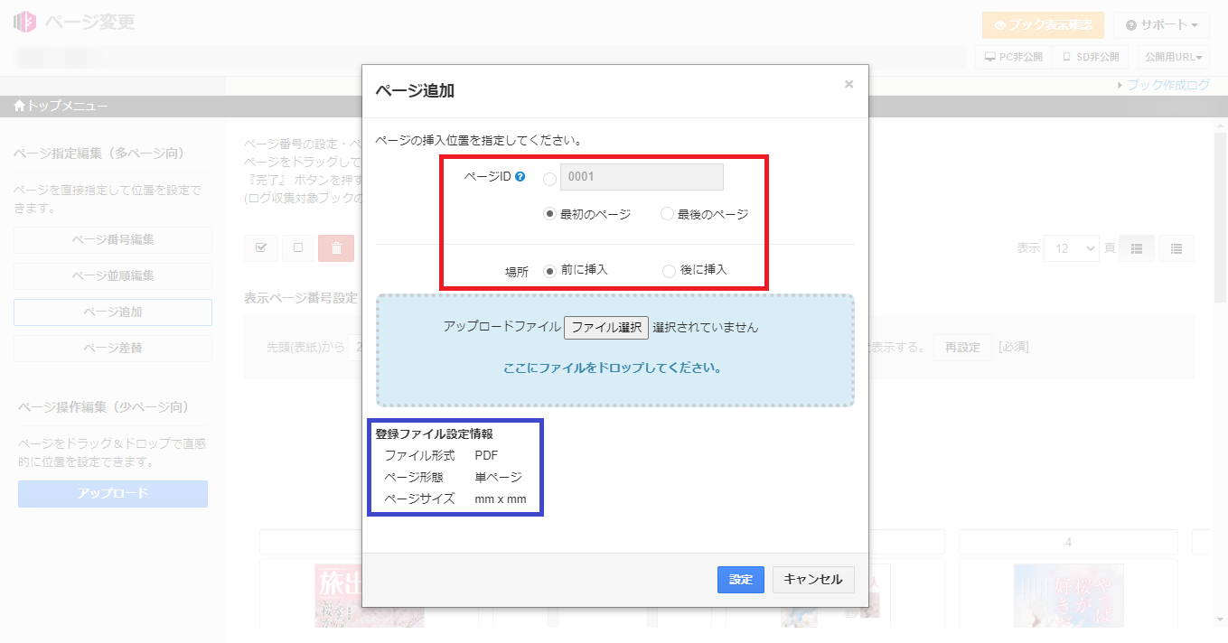This screenshot has height=643, width=1228.
Task: Switch to grid view with the grid icon
Action: pyautogui.click(x=1136, y=248)
